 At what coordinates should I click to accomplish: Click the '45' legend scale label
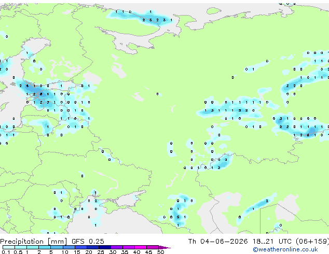(x=148, y=252)
